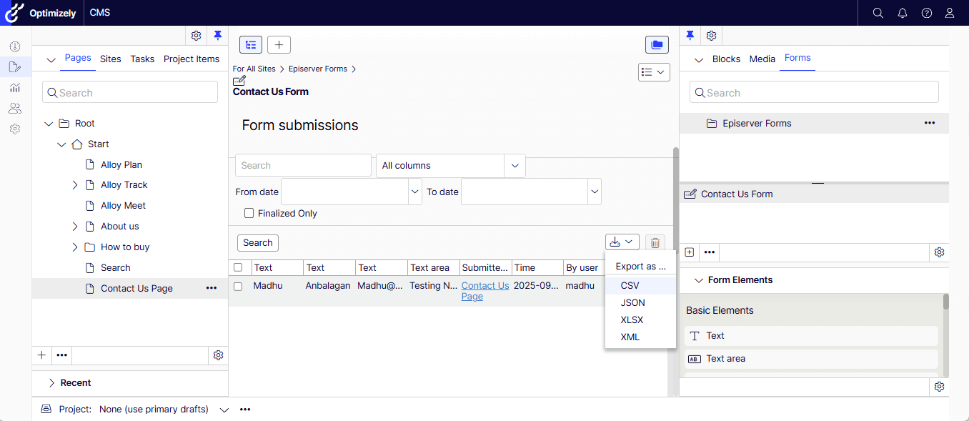Switch to the Media tab

click(762, 59)
